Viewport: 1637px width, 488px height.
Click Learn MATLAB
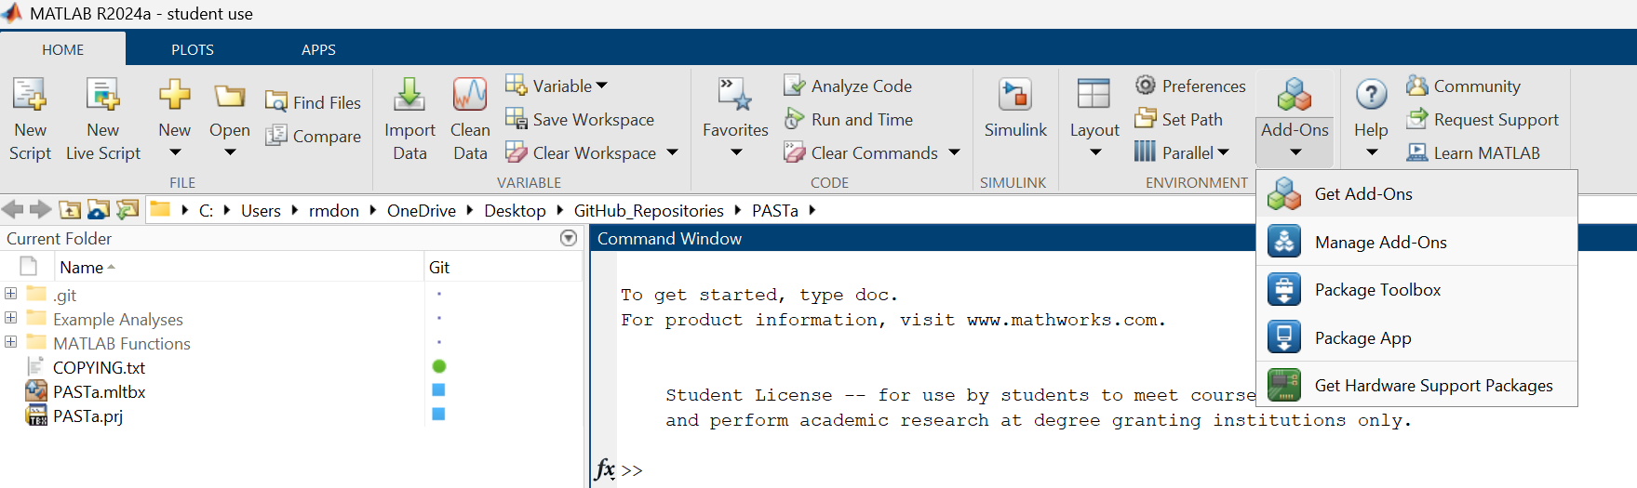pyautogui.click(x=1473, y=152)
